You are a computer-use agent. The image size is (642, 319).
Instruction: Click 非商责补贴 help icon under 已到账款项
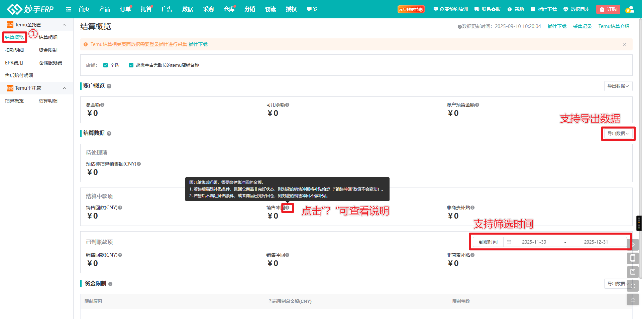tap(472, 255)
